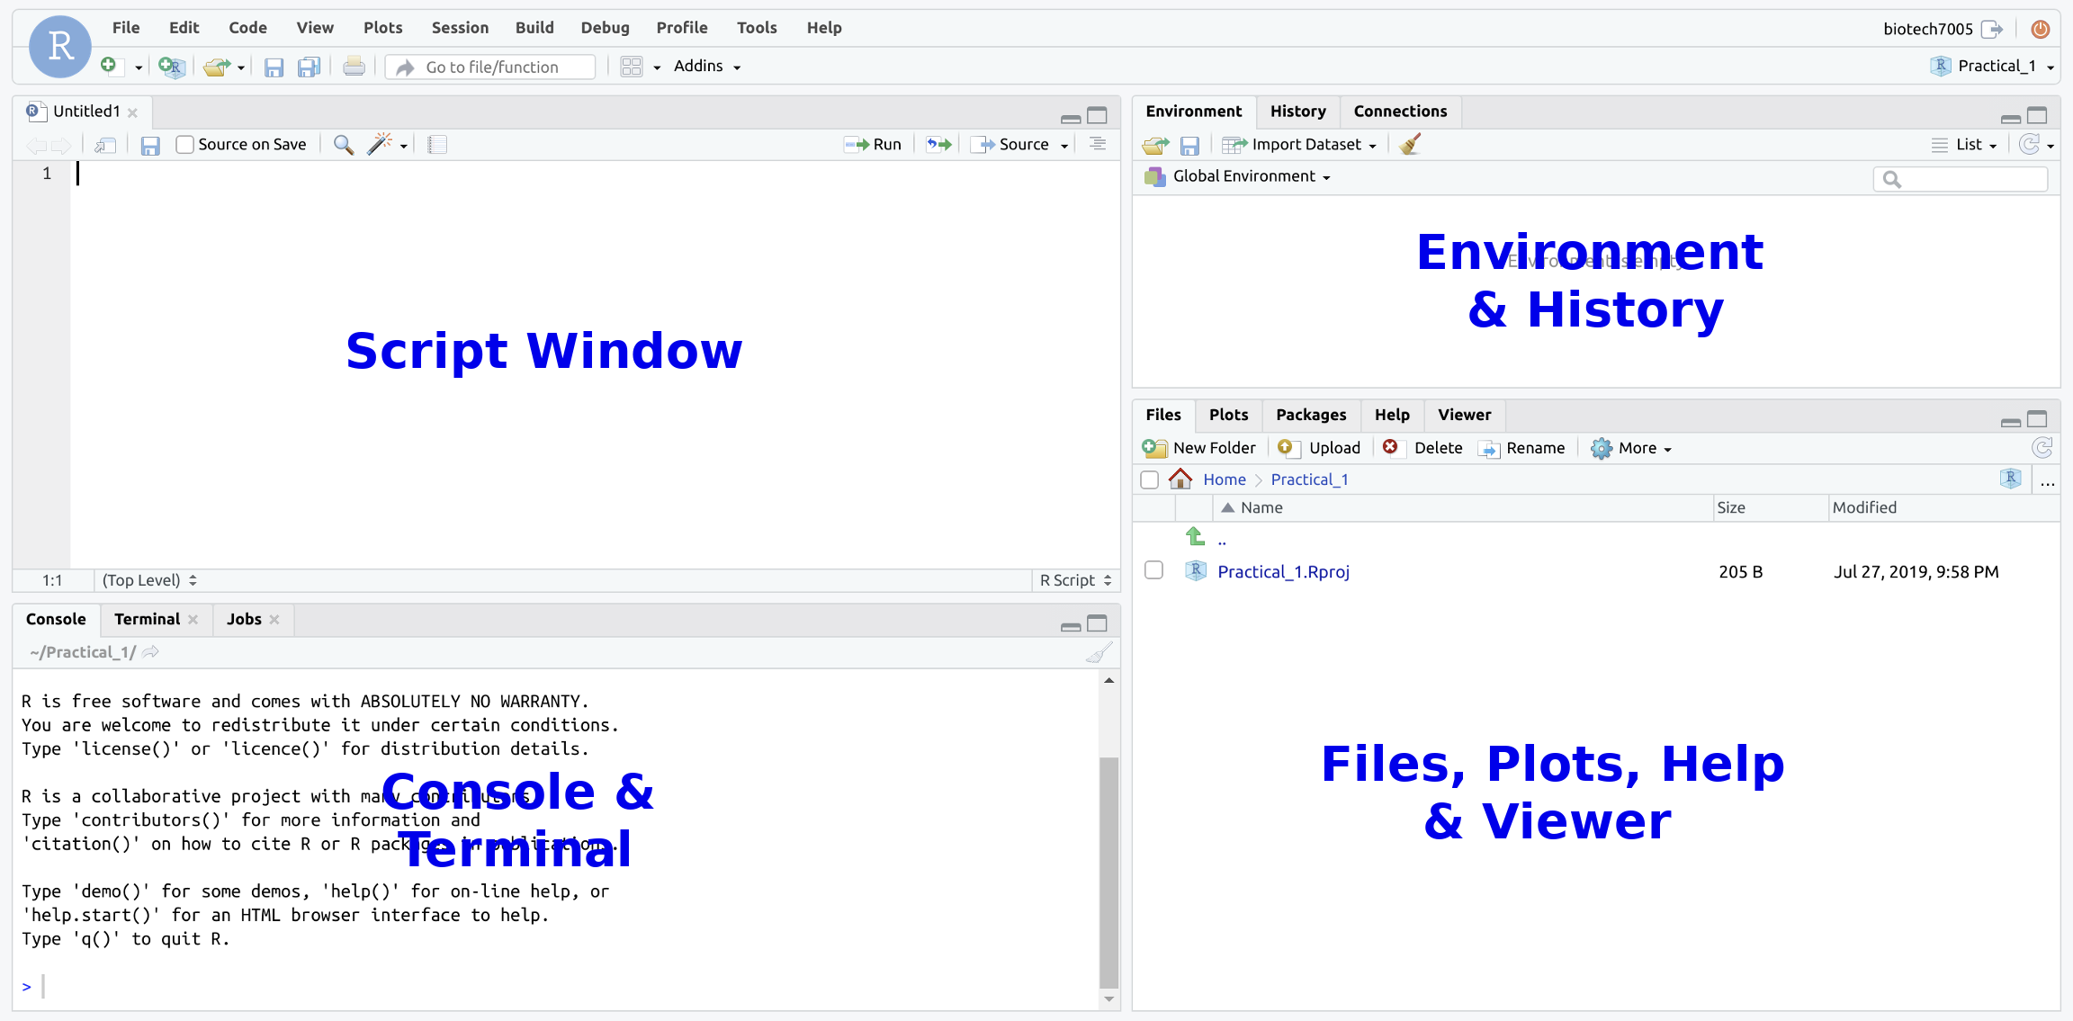Select the Practical_1.Rproj file checkbox
Viewport: 2073px width, 1021px height.
[x=1149, y=571]
